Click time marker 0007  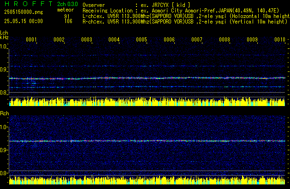coord(197,40)
